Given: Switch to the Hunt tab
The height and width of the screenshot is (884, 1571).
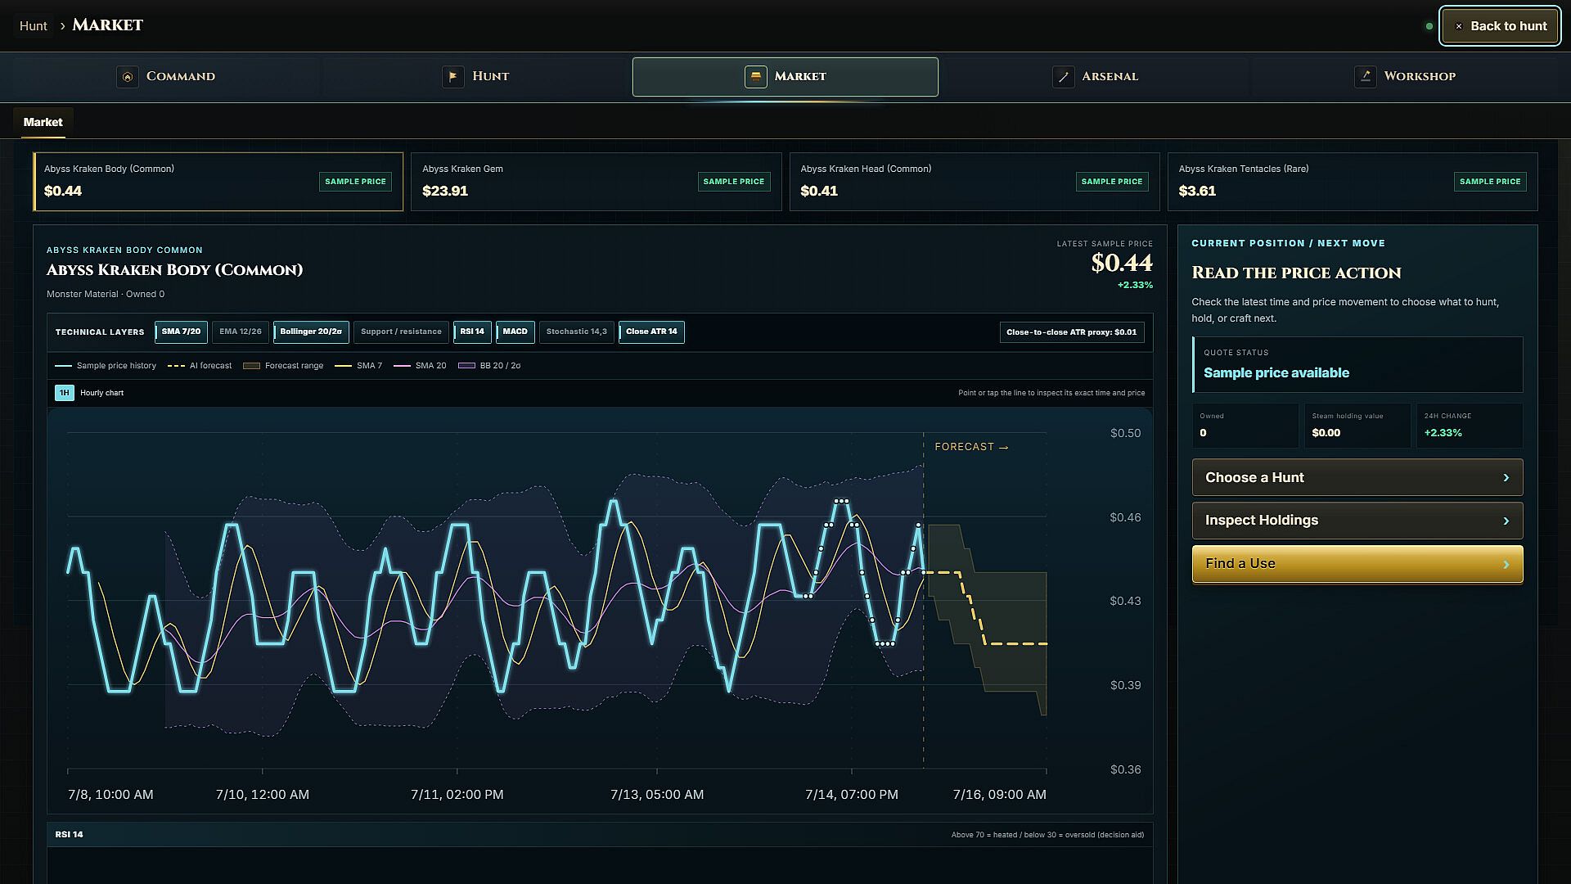Looking at the screenshot, I should tap(476, 77).
